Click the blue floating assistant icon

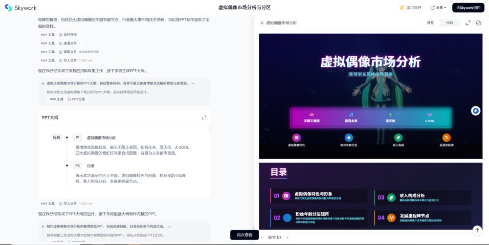click(476, 111)
